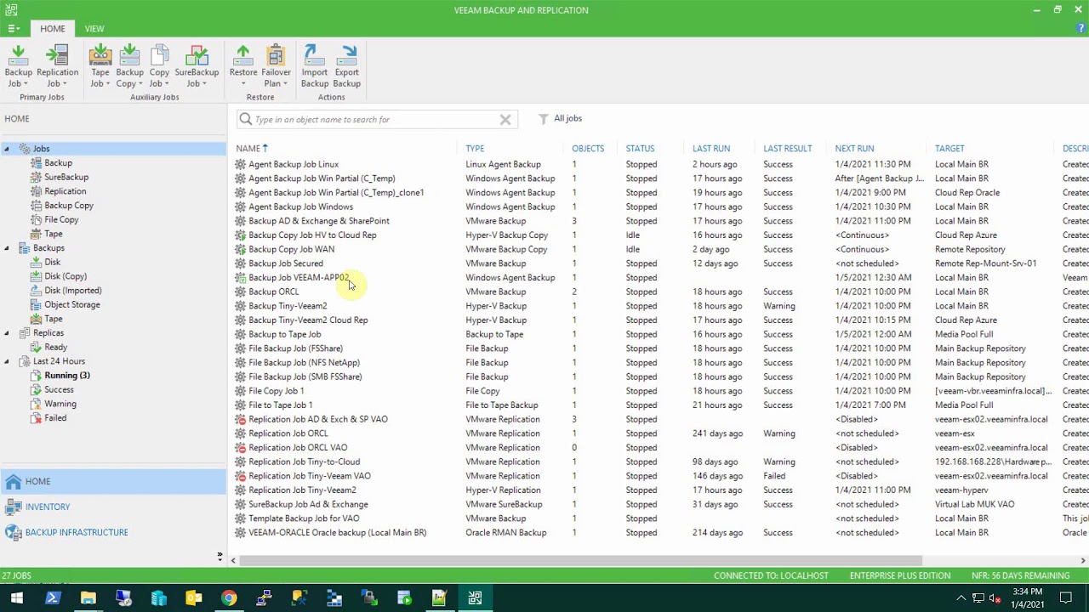Collapse the Jobs tree node
Image resolution: width=1089 pixels, height=612 pixels.
click(x=7, y=150)
